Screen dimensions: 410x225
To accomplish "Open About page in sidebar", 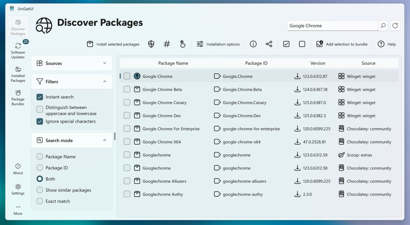I will point(18,169).
